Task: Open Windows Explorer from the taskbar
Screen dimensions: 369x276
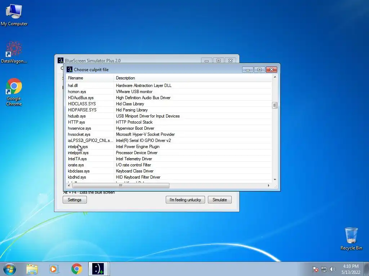Action: coord(32,269)
